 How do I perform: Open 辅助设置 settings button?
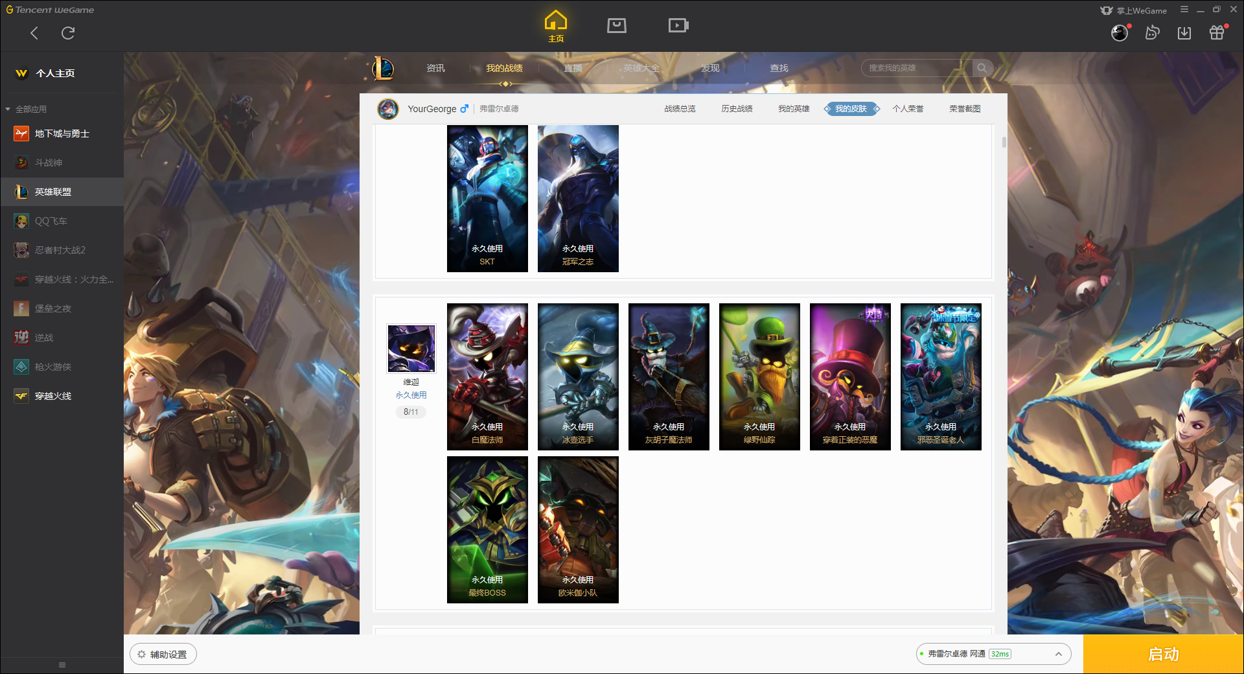coord(163,655)
